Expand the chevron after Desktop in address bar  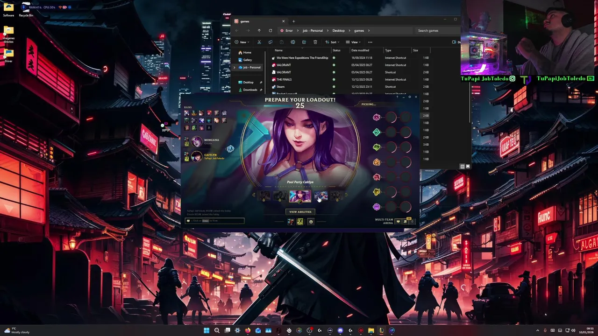(x=349, y=31)
